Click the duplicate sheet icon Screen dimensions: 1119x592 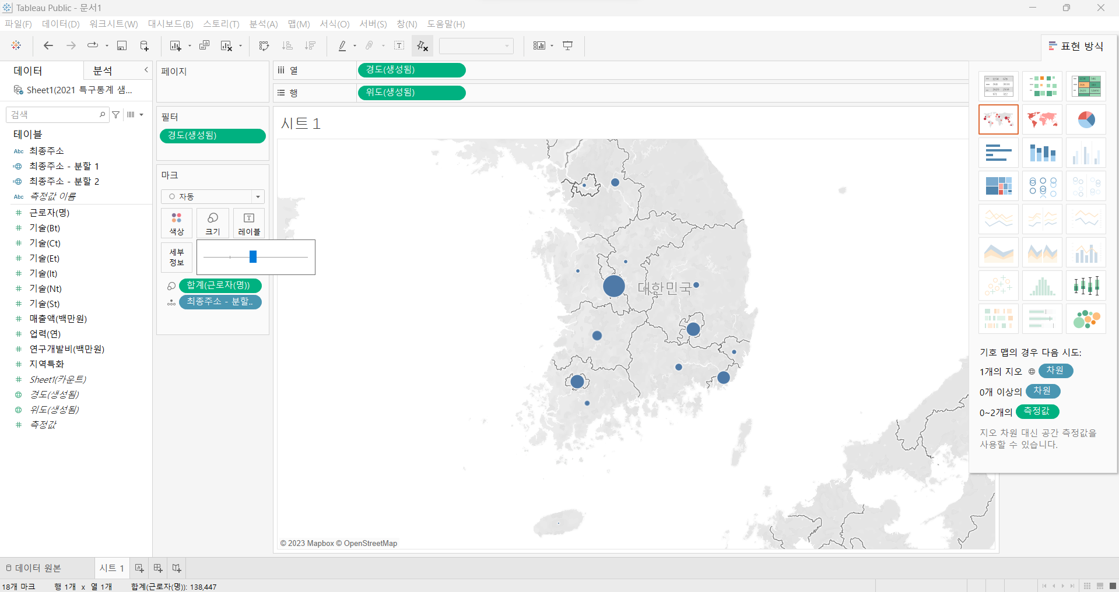click(x=204, y=45)
